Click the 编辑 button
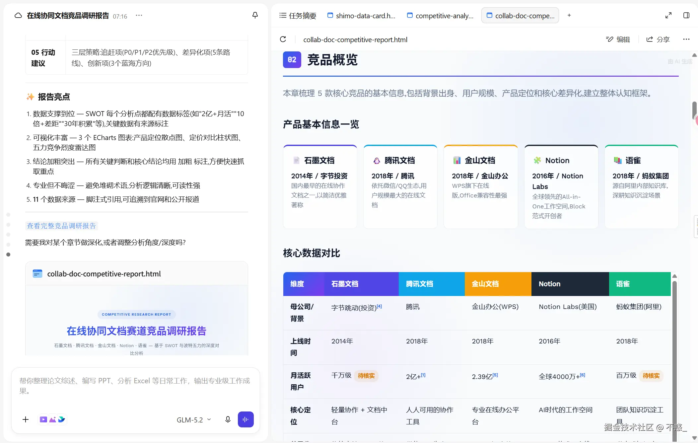698x443 pixels. 618,39
